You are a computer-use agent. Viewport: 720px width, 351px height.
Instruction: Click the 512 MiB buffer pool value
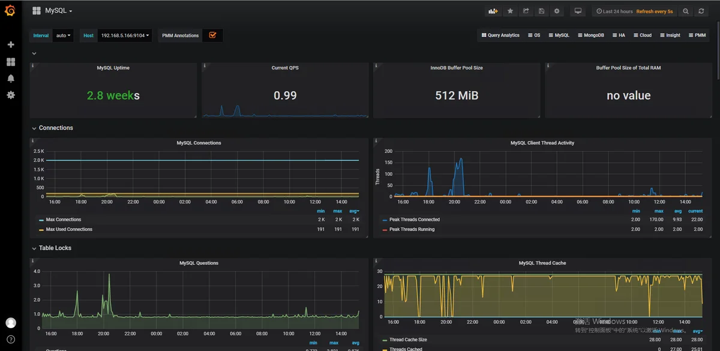click(x=457, y=95)
